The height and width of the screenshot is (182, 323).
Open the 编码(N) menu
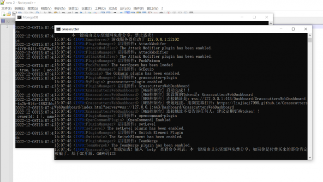pos(60,8)
